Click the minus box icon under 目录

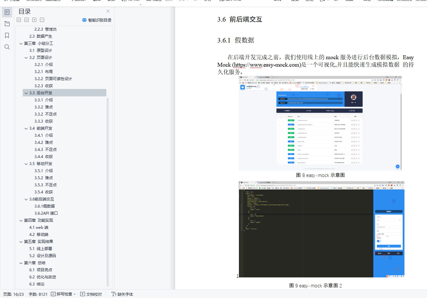coord(42,20)
